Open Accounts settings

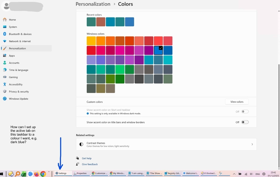pos(14,63)
